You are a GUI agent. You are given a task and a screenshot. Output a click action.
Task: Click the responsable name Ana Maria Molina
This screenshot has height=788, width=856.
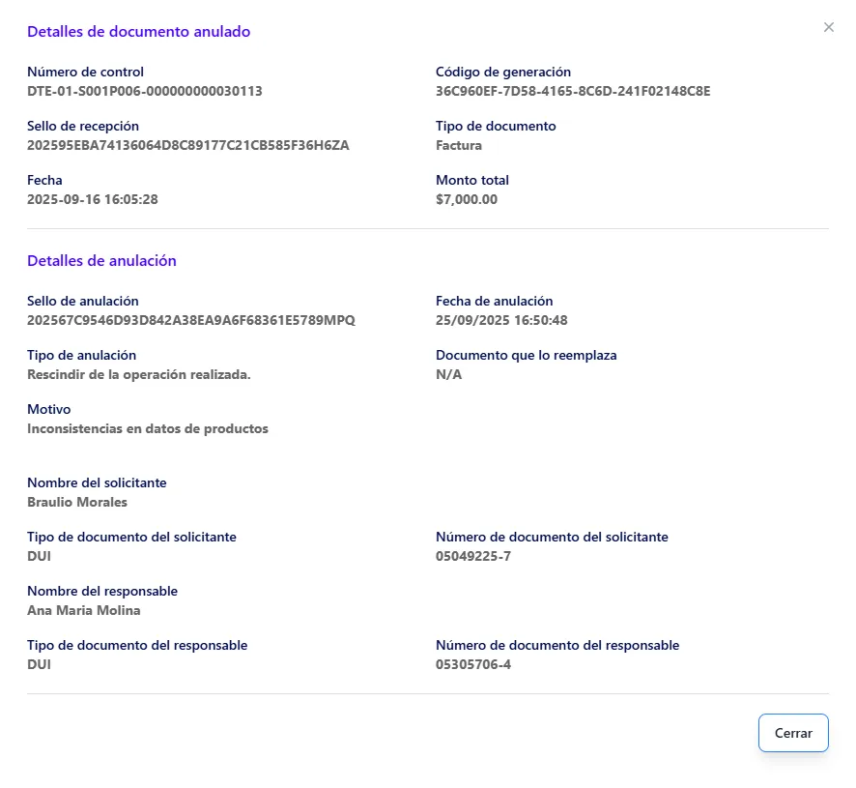coord(83,610)
